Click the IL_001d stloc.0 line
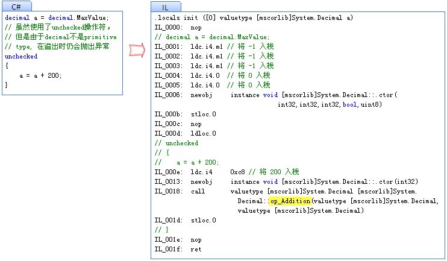The image size is (447, 261). (186, 220)
